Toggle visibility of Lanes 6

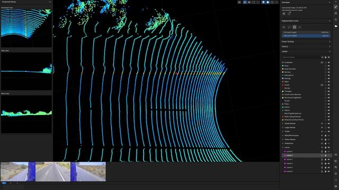pyautogui.click(x=328, y=172)
